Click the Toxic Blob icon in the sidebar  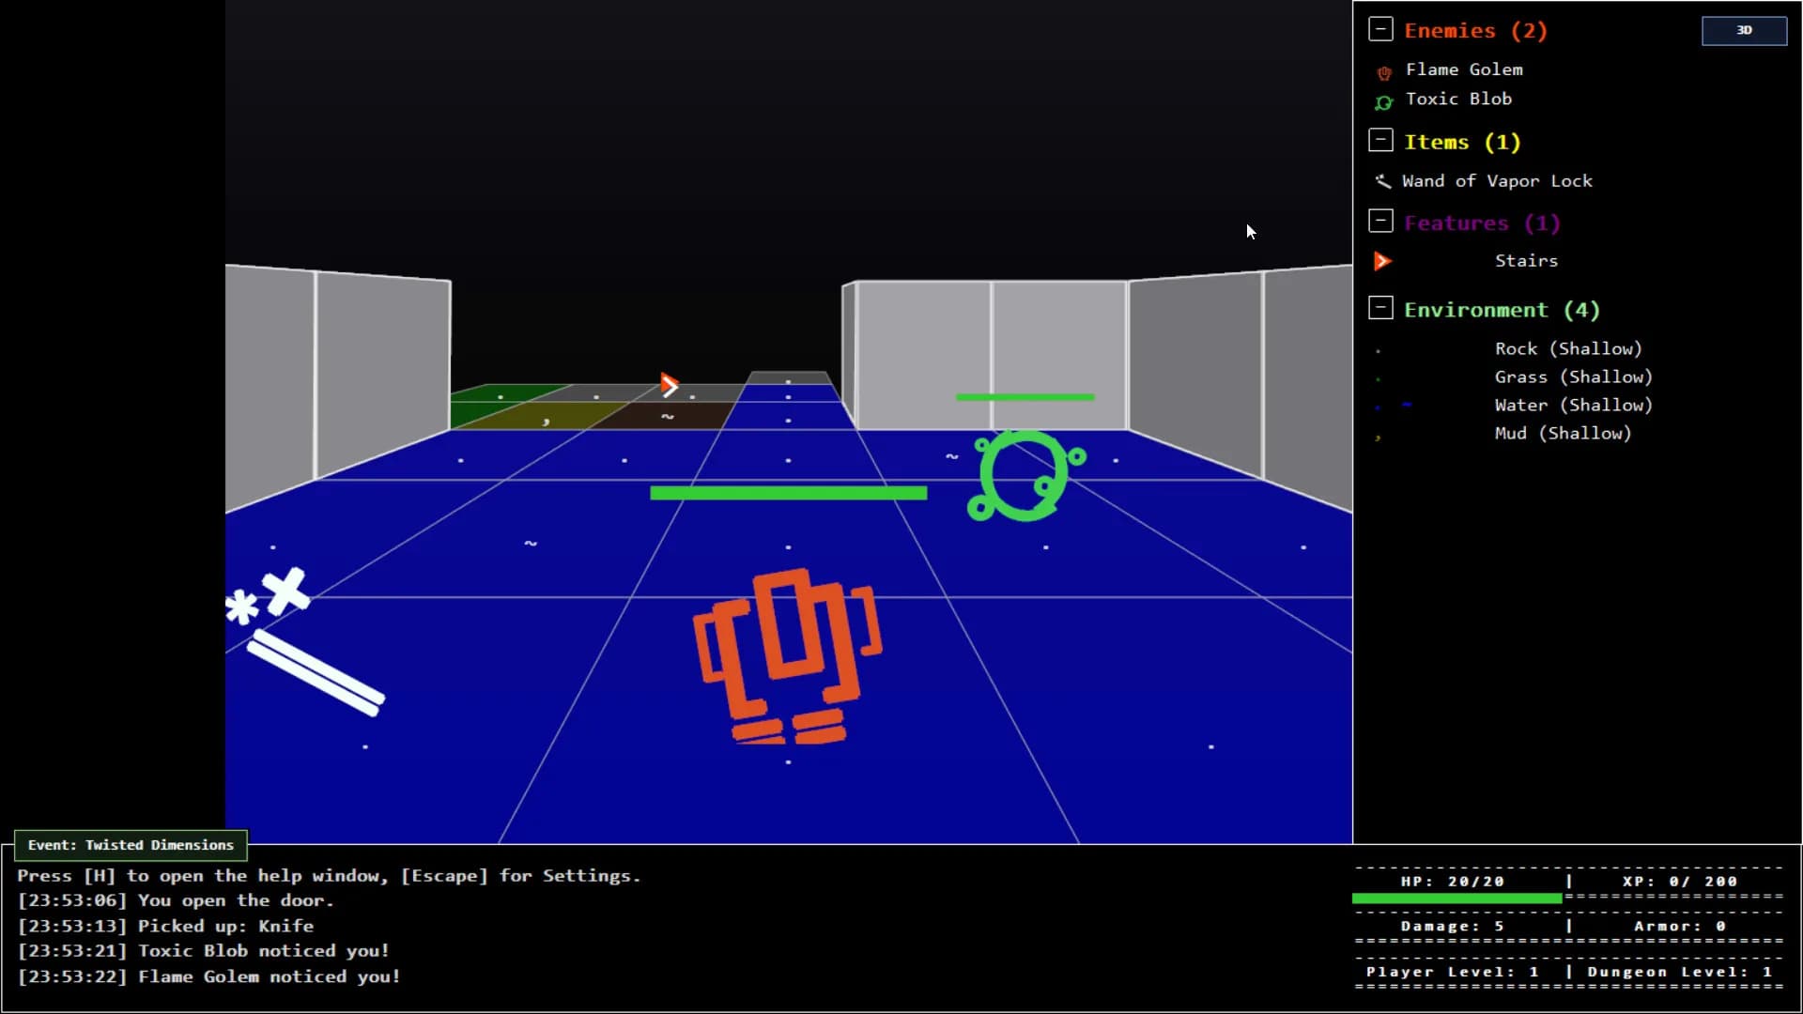[1383, 102]
